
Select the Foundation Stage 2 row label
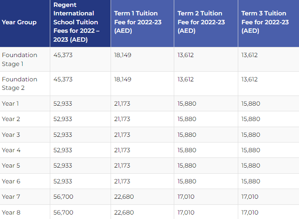pyautogui.click(x=19, y=83)
